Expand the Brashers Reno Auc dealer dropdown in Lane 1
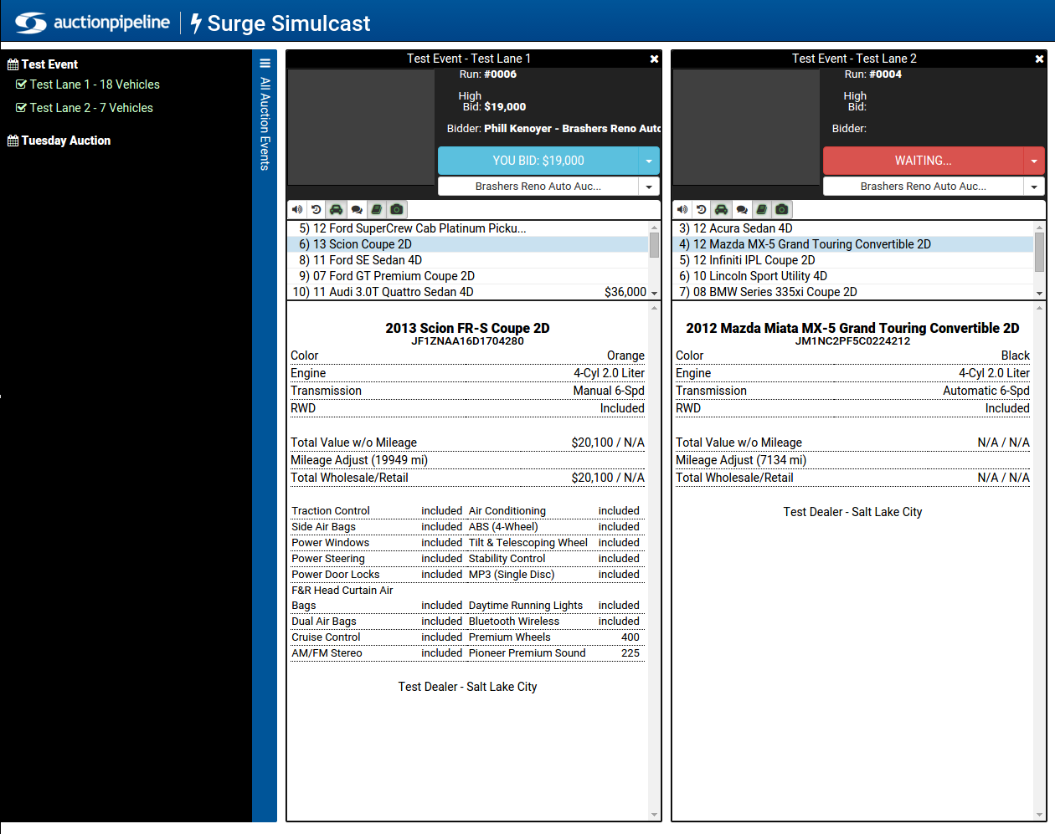 point(651,186)
